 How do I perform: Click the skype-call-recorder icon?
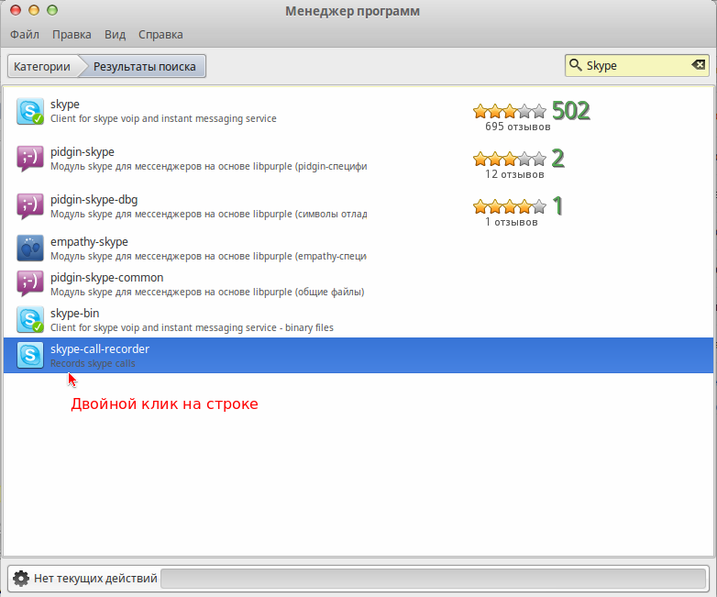[x=30, y=355]
